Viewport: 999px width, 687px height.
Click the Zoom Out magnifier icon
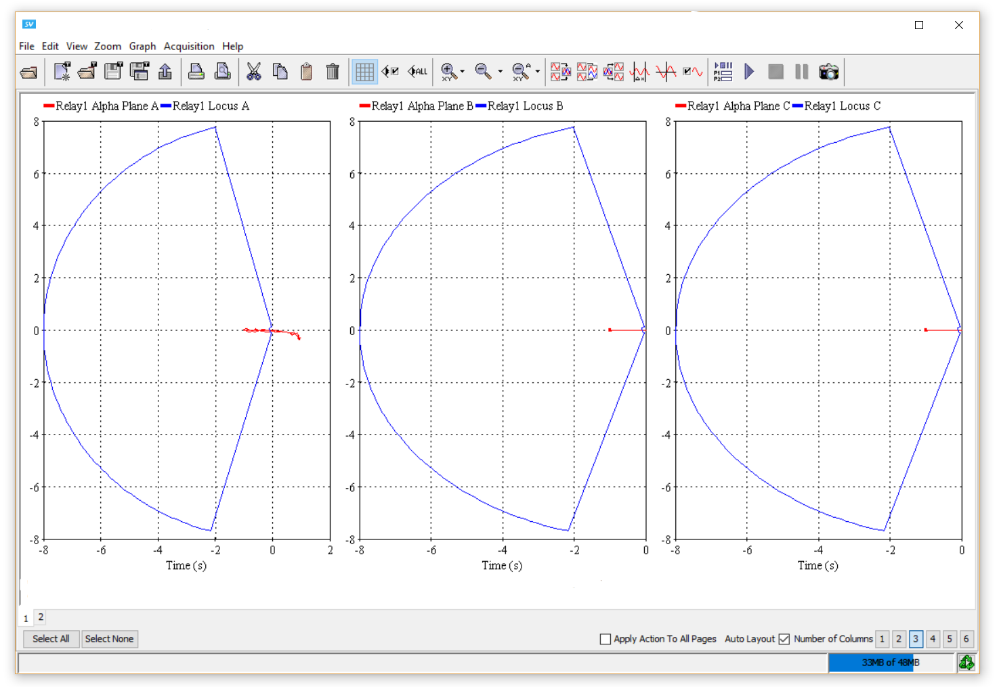click(x=483, y=72)
